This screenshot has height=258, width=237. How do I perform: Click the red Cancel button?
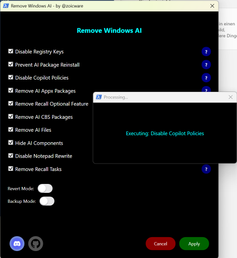160,244
